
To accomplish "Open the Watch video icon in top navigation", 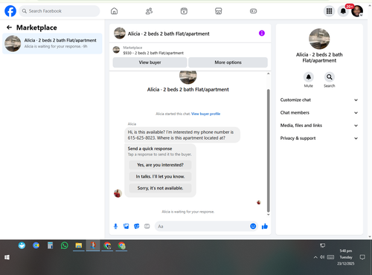I will pos(184,11).
